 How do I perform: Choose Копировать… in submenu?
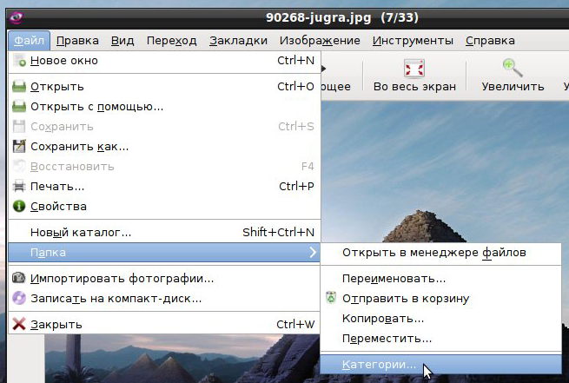[x=441, y=319]
